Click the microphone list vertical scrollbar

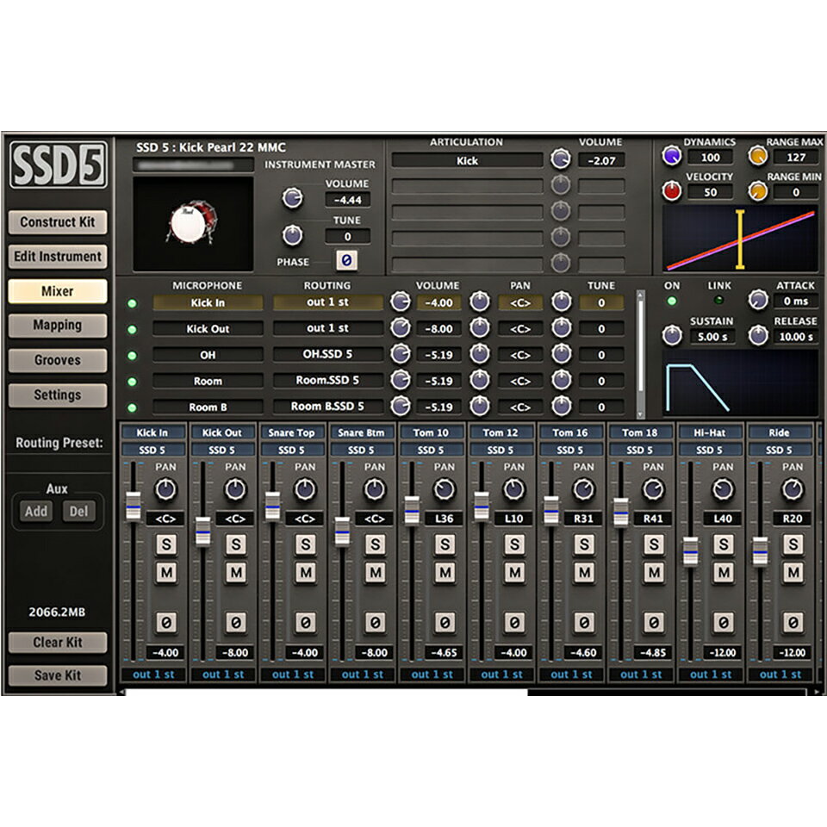point(641,347)
